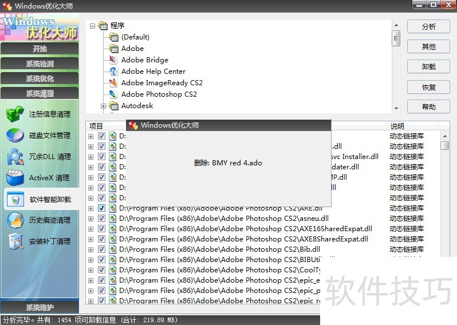Click the 其他 button
The height and width of the screenshot is (325, 457).
tap(428, 46)
